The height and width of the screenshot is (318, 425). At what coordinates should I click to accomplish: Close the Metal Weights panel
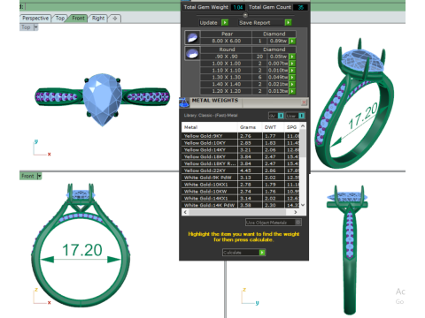pyautogui.click(x=304, y=102)
